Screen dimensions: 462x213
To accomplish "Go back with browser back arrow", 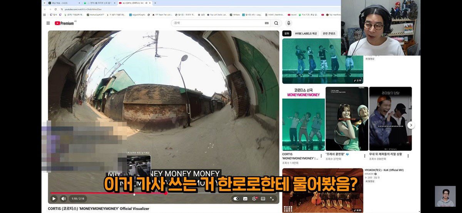I will click(45, 9).
